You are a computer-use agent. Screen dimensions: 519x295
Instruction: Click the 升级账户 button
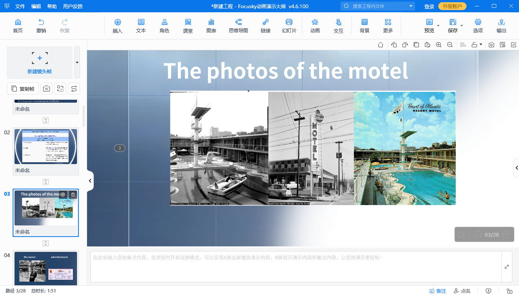click(452, 6)
